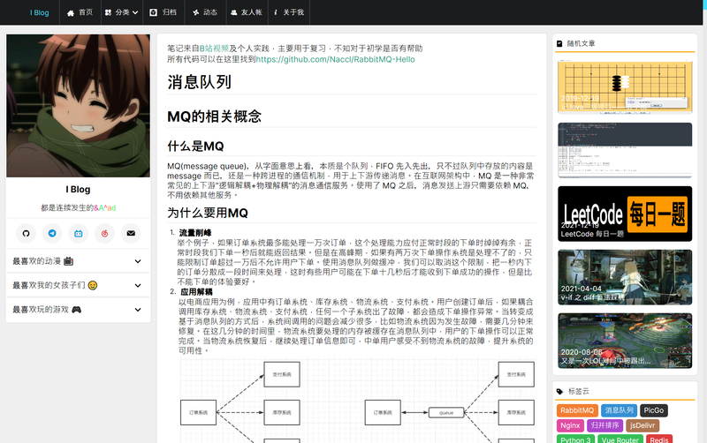Open the I Blog site logo
The height and width of the screenshot is (443, 707).
point(39,12)
